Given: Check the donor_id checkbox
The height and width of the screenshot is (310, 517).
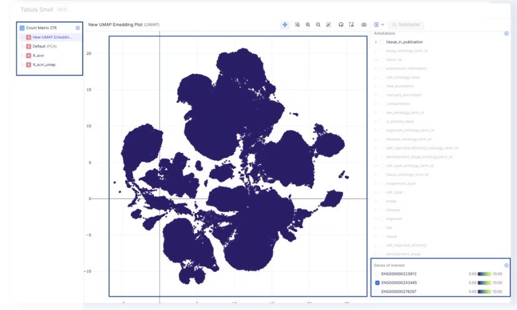Looking at the screenshot, I should pyautogui.click(x=382, y=60).
